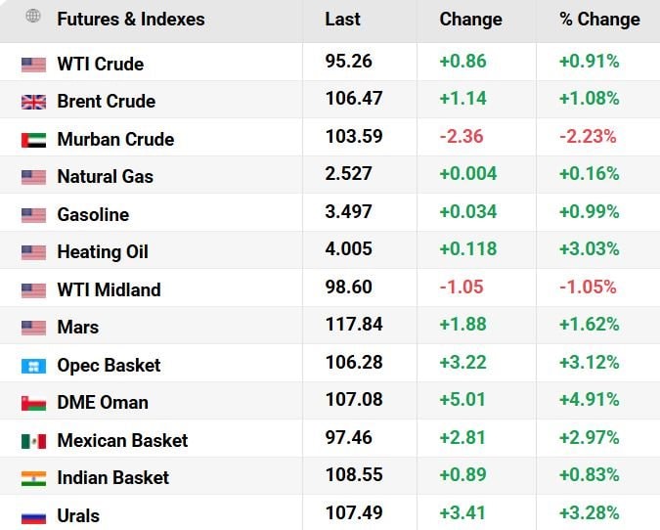Select the Heating Oil row name
660x530 pixels.
point(103,252)
